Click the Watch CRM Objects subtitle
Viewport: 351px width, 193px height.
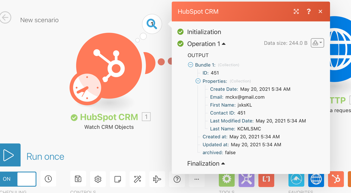pyautogui.click(x=109, y=127)
